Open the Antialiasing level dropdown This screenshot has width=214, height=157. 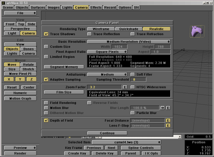pos(107,74)
